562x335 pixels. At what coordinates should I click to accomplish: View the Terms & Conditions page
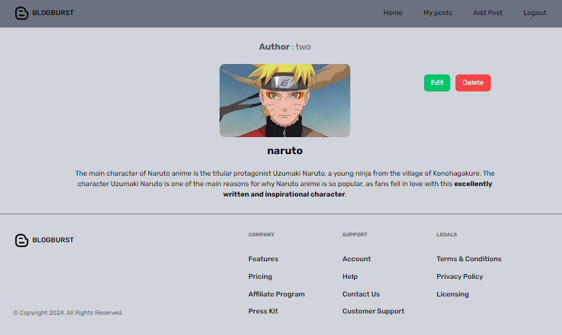point(469,259)
